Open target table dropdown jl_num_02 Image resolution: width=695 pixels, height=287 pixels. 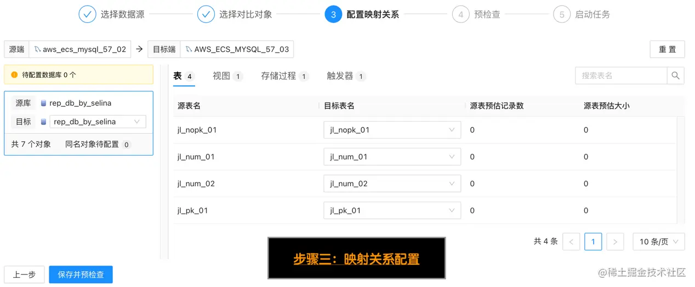coord(392,183)
